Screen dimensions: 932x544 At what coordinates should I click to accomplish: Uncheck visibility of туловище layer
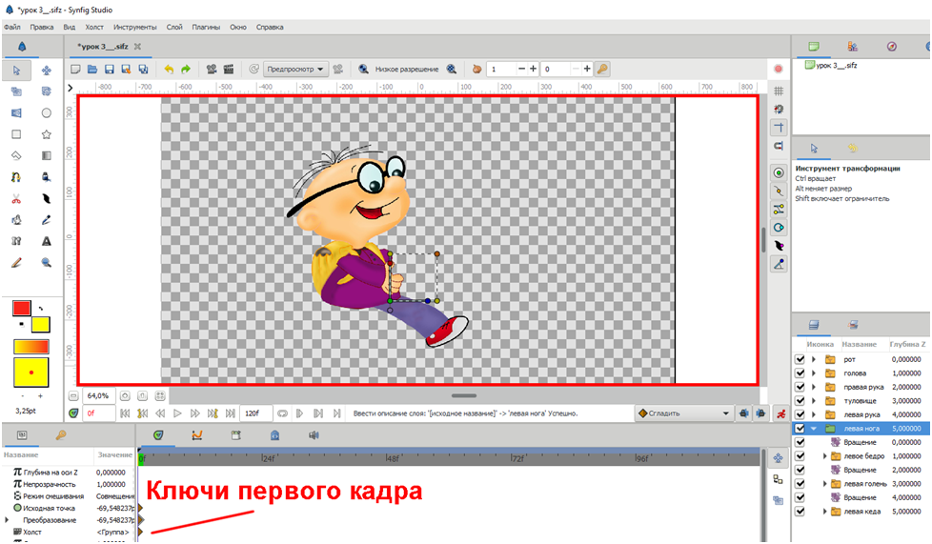(800, 401)
